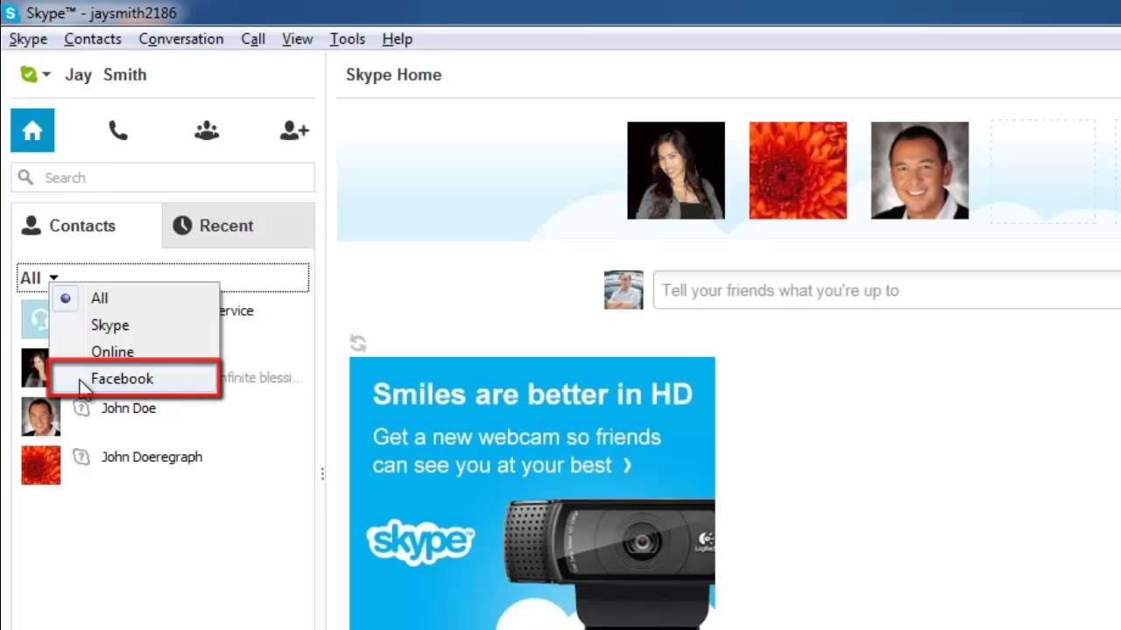Image resolution: width=1121 pixels, height=630 pixels.
Task: Select the Skype filter option
Action: point(134,325)
